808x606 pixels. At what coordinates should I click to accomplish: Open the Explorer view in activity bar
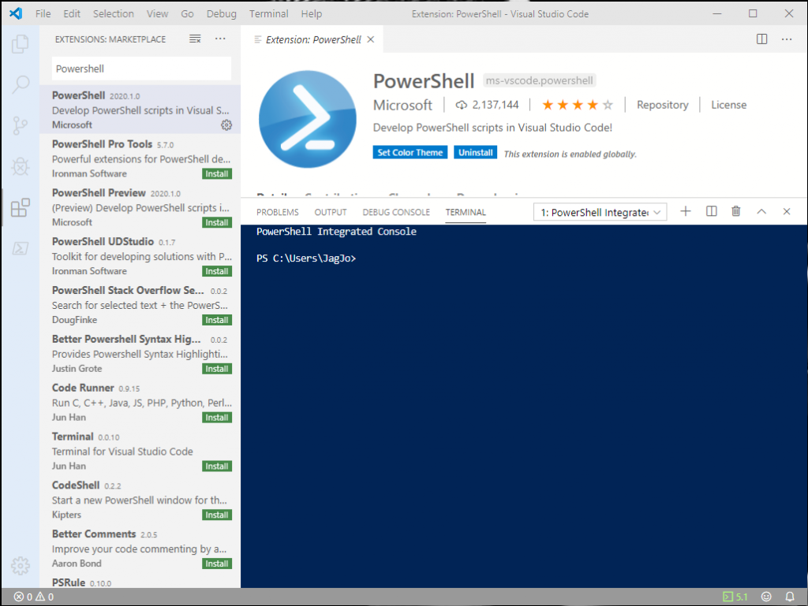tap(20, 43)
